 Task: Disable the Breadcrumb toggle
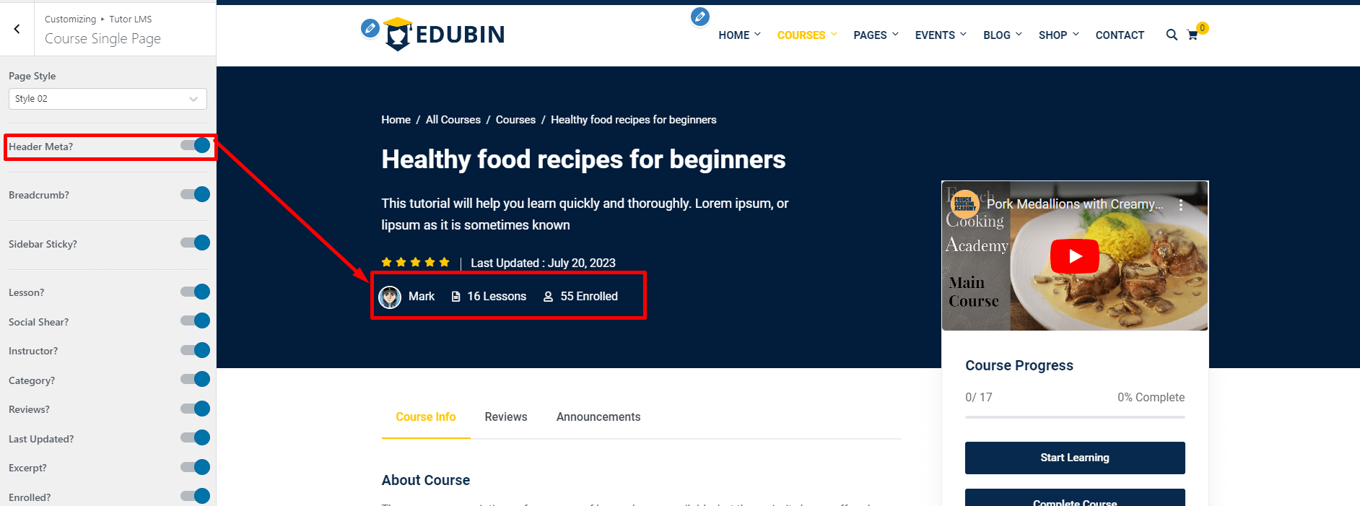pos(195,194)
